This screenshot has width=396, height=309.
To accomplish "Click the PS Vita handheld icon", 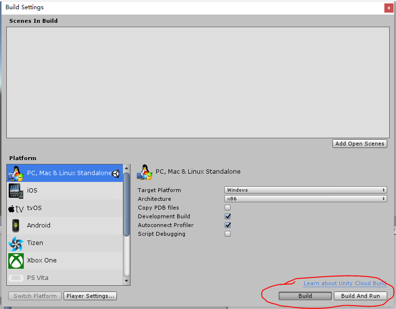I will 16,278.
